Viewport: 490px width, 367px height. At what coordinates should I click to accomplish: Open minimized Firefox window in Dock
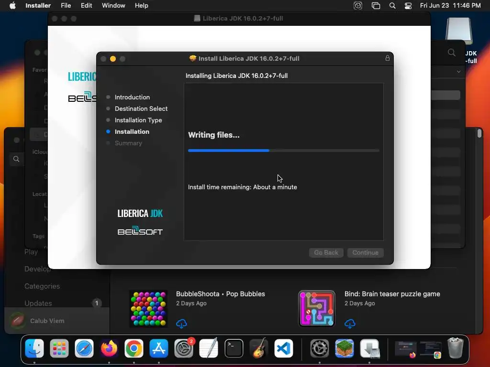tap(406, 349)
